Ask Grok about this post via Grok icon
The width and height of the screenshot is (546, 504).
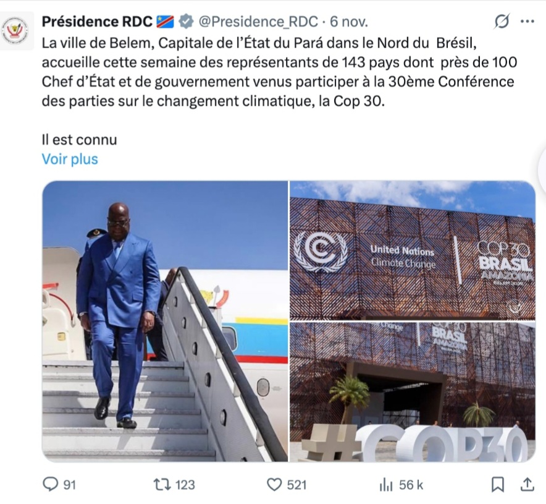coord(502,20)
